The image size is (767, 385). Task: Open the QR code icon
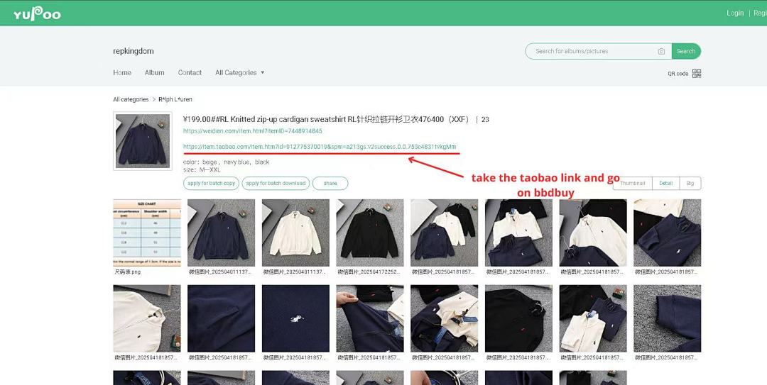(x=697, y=73)
